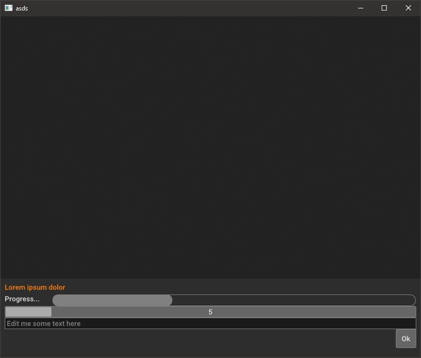The height and width of the screenshot is (358, 421).
Task: Minimize the asds window
Action: 360,8
